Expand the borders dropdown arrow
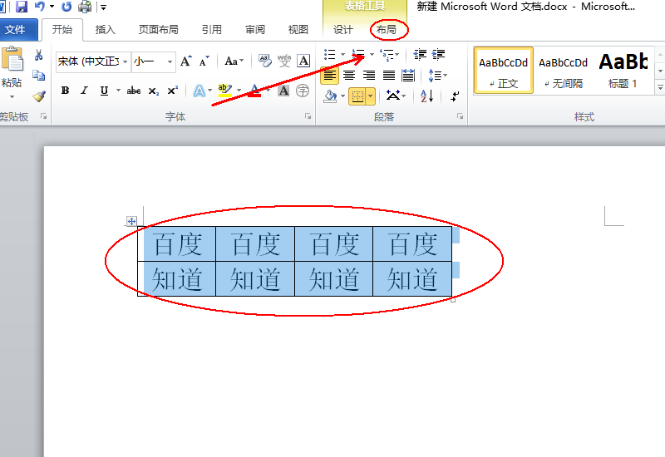 [x=371, y=96]
